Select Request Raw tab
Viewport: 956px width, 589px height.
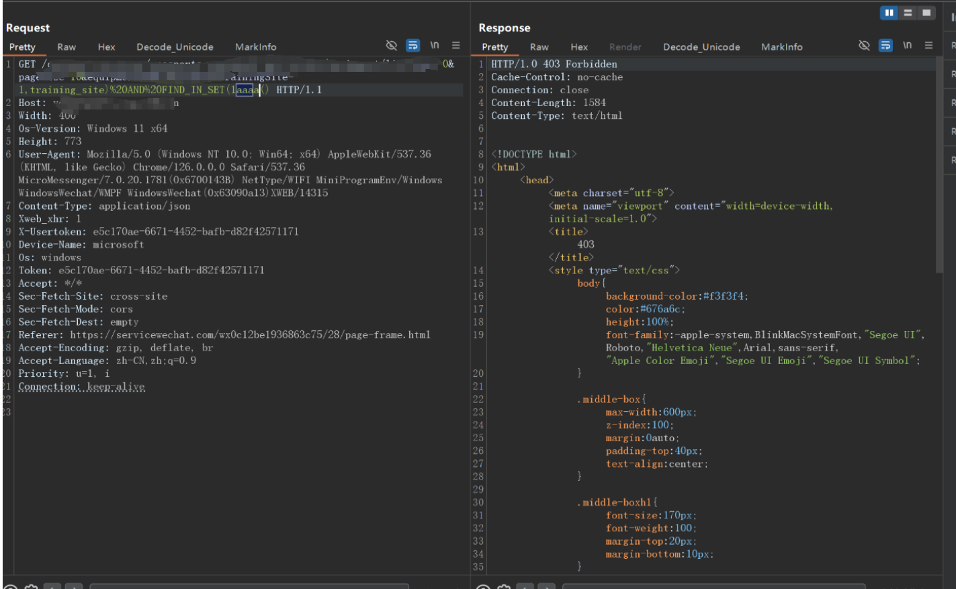coord(67,47)
